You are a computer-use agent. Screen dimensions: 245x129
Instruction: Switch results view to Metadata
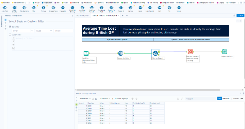(x=226, y=99)
